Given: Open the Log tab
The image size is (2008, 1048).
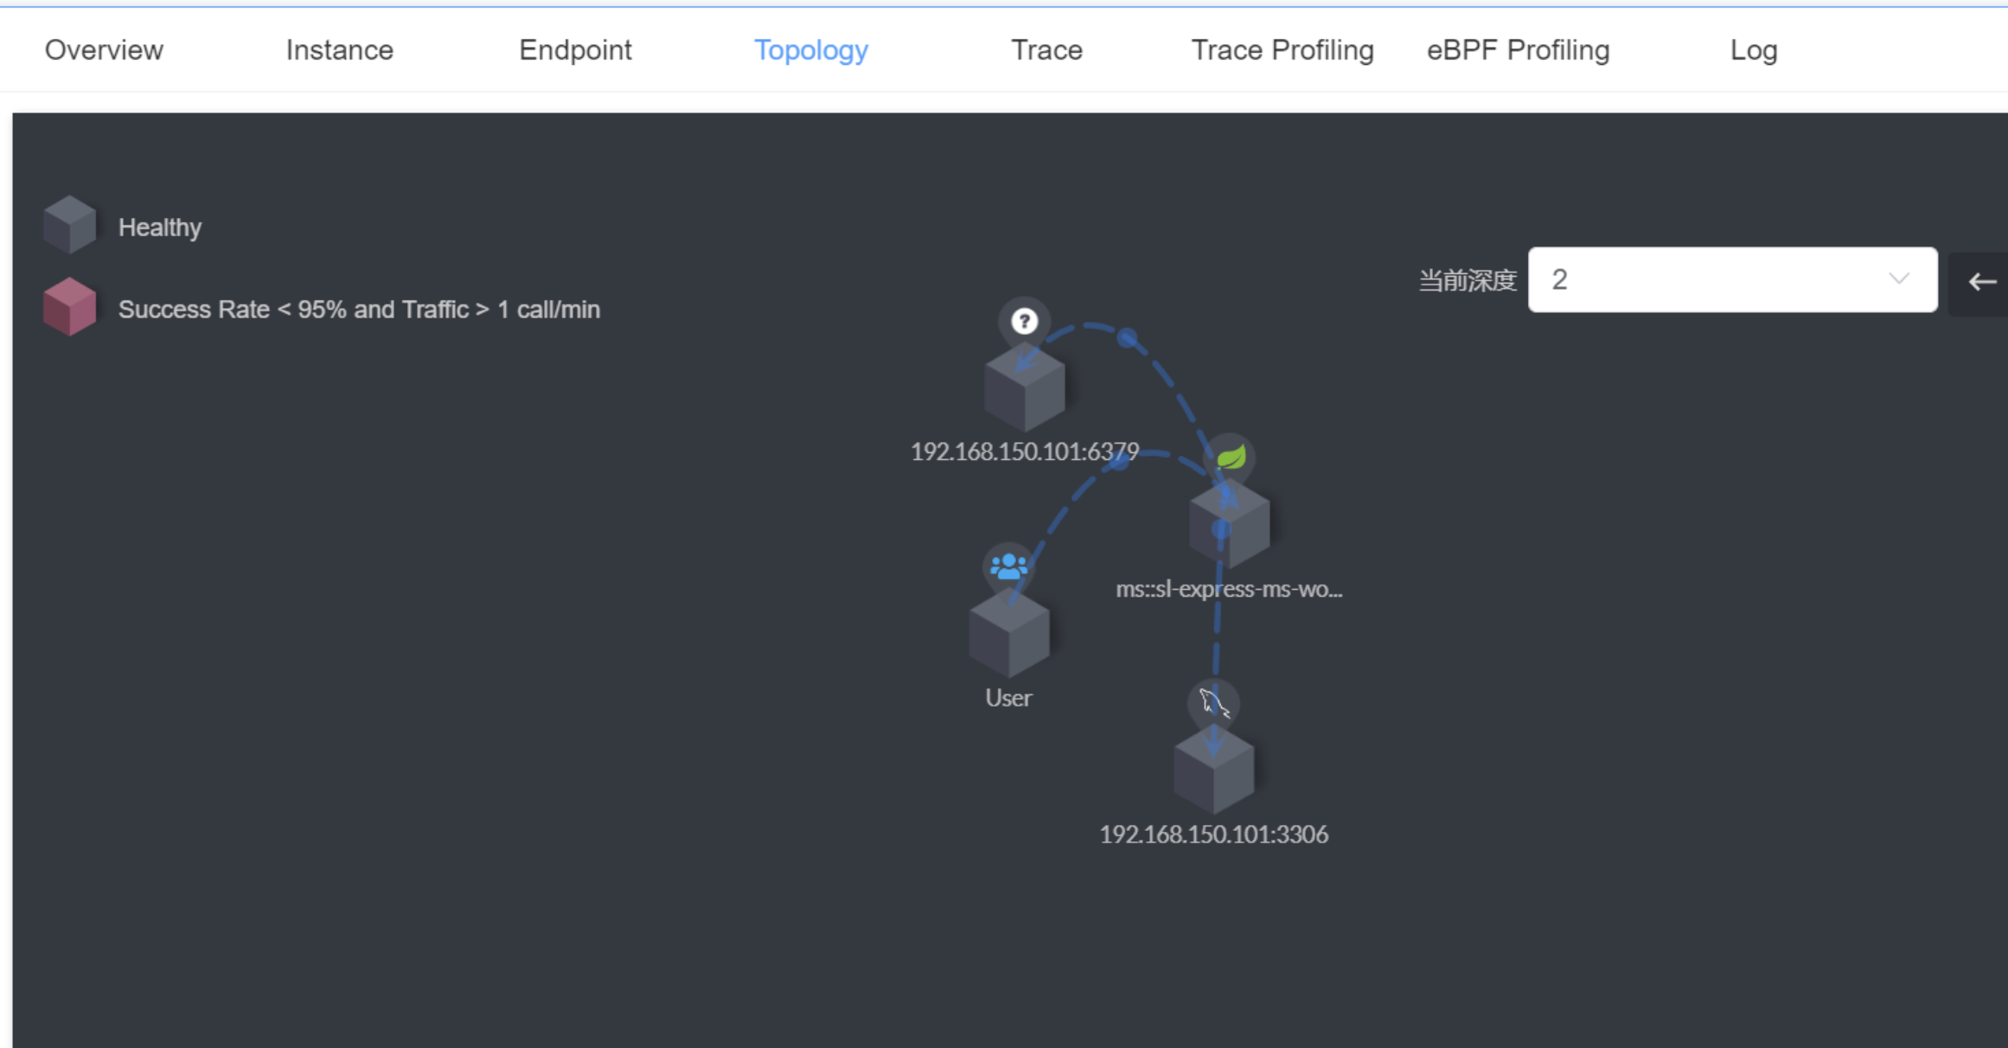Looking at the screenshot, I should click(x=1753, y=50).
